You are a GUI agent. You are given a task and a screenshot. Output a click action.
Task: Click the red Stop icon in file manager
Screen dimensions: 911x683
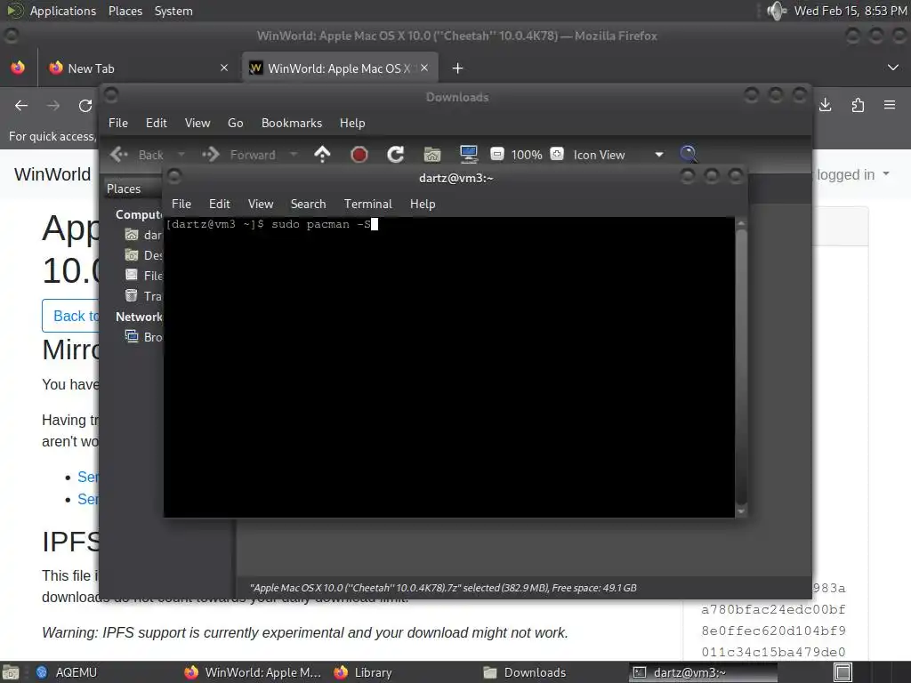click(x=359, y=155)
